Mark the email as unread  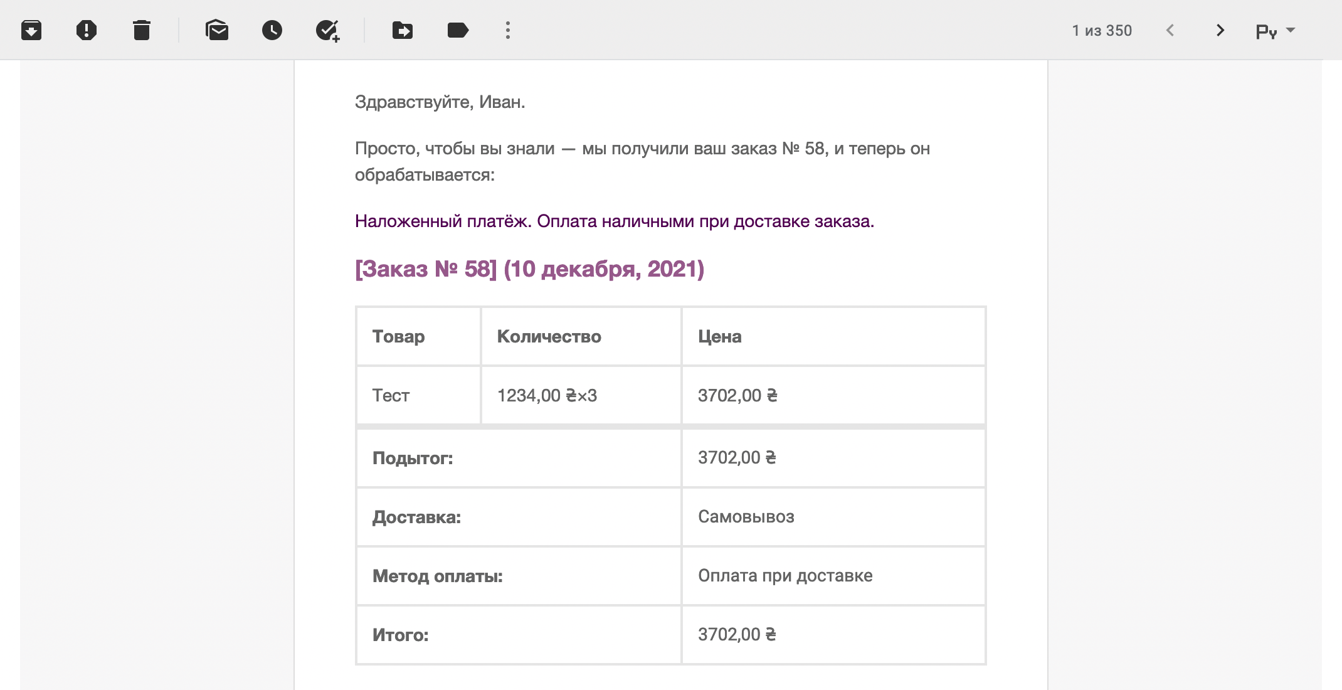(217, 30)
